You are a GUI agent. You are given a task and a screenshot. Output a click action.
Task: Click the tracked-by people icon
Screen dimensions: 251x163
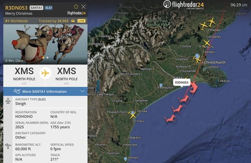point(73,21)
